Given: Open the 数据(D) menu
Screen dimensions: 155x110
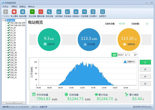Looking at the screenshot, I should click(x=23, y=6).
